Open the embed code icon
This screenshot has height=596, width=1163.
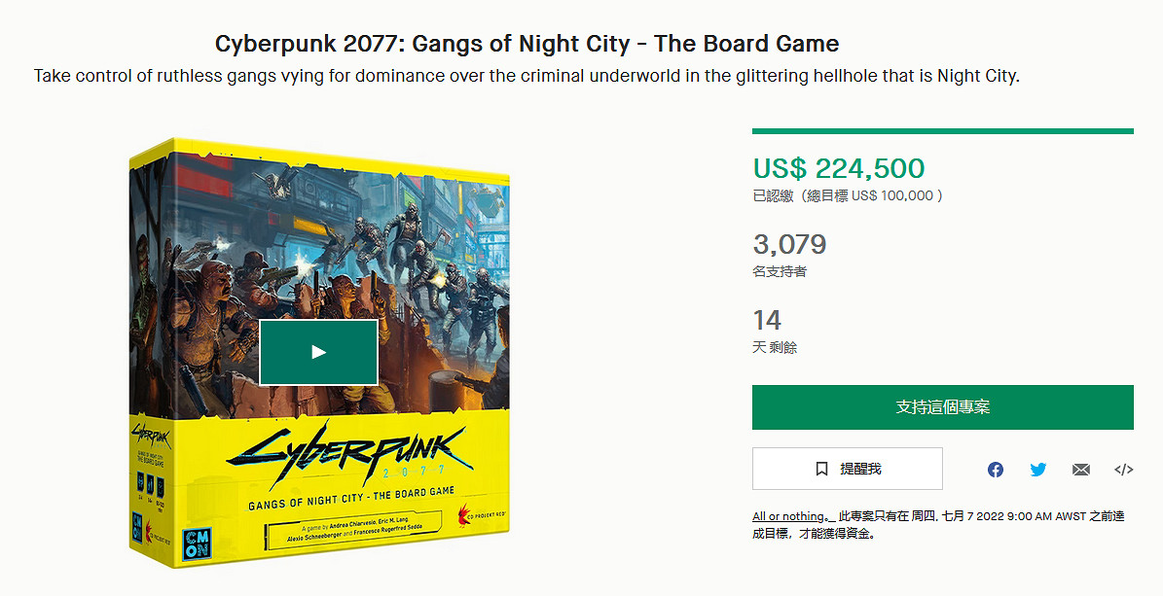[x=1123, y=470]
